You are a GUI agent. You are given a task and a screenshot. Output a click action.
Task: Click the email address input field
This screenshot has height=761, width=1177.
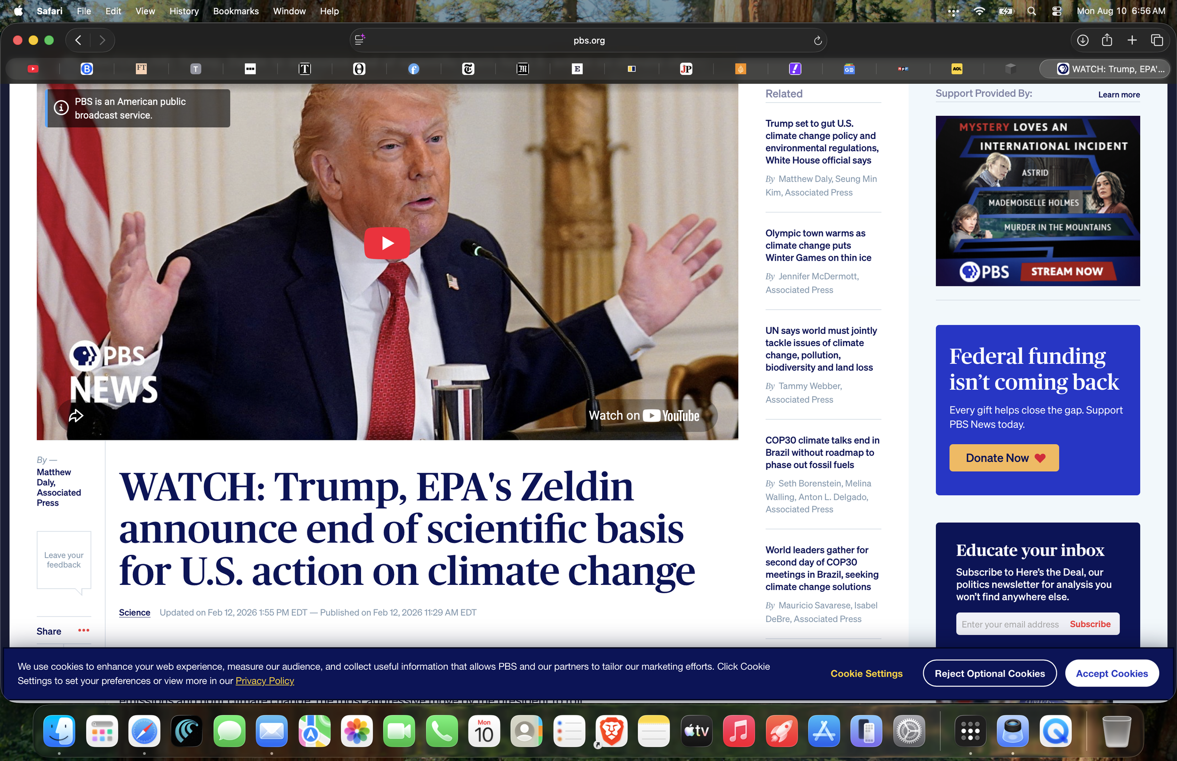pos(1009,624)
